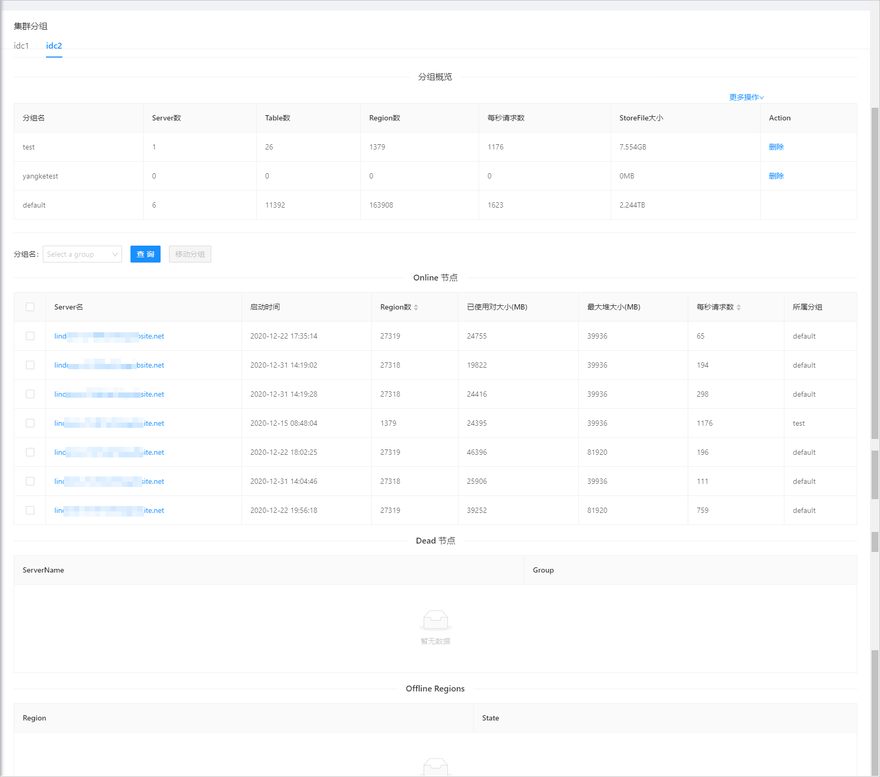Open the Select a group combo box

click(82, 254)
